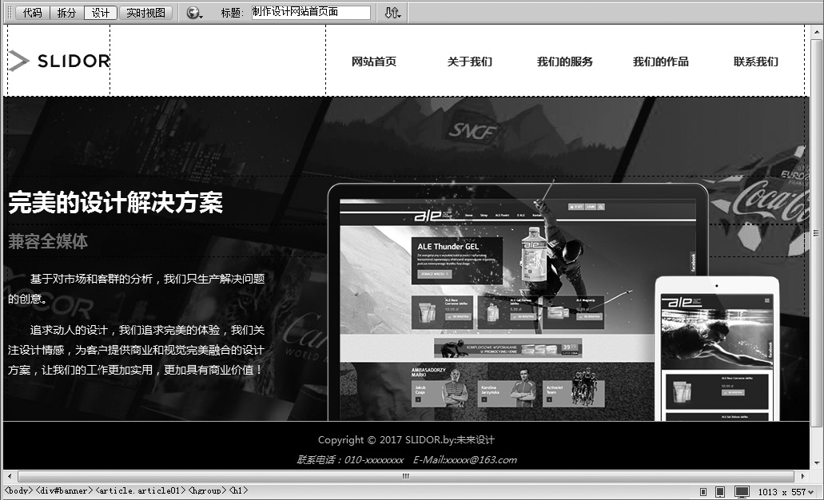Click the 我们的作品 navigation link
824x500 pixels.
[661, 62]
